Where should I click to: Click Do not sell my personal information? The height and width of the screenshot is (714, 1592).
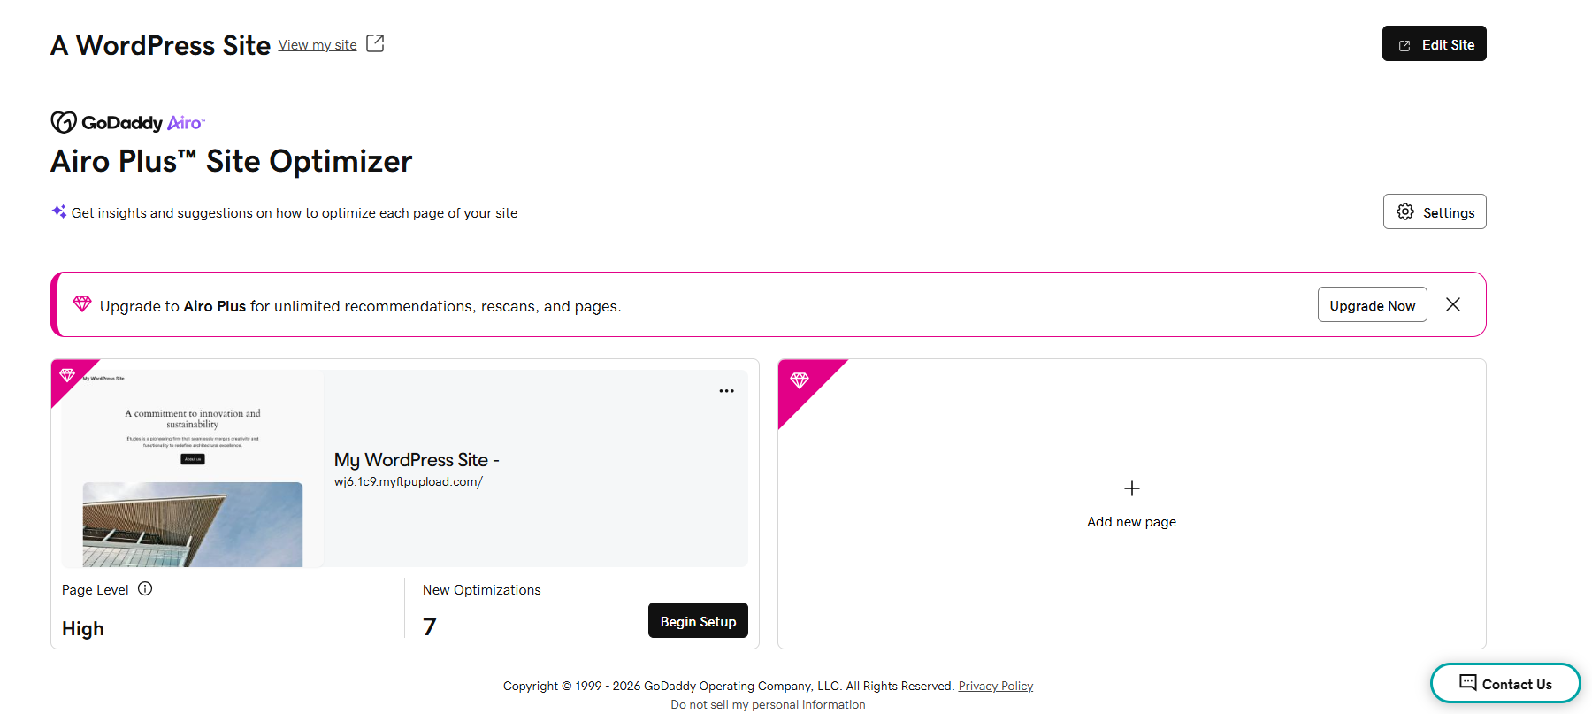pos(768,704)
